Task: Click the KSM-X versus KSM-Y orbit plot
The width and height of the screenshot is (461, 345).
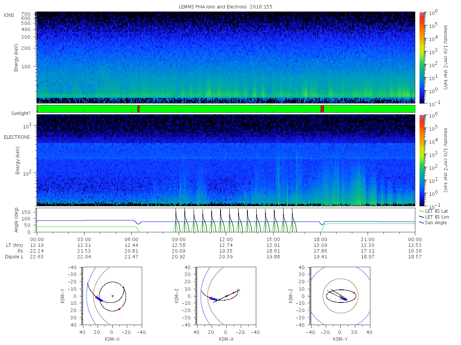Action: click(x=112, y=296)
